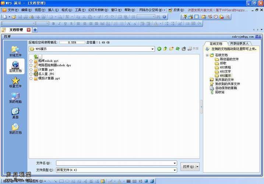Toggle bold formatting

point(53,24)
